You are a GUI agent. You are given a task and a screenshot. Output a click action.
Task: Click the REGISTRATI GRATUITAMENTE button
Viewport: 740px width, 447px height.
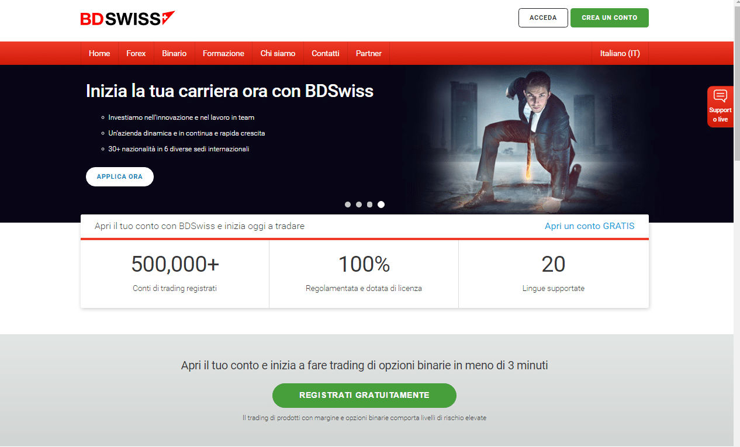tap(364, 396)
